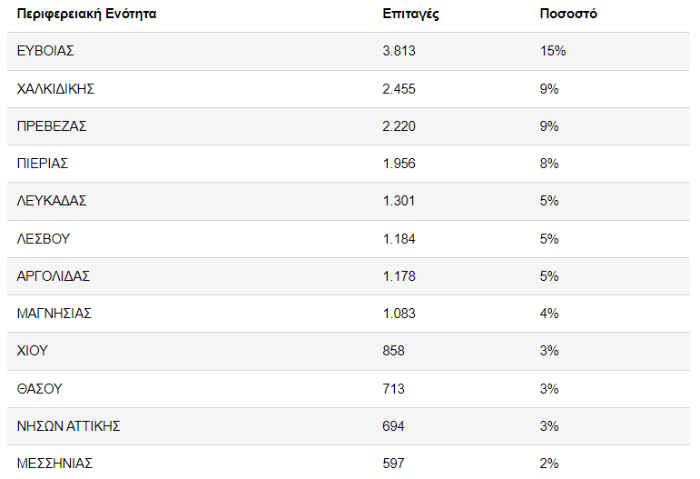Click on ΘΑΣΟΥ region cell

pyautogui.click(x=39, y=389)
